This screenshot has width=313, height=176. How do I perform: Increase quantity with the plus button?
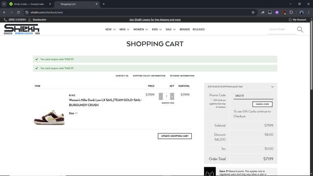172,96
